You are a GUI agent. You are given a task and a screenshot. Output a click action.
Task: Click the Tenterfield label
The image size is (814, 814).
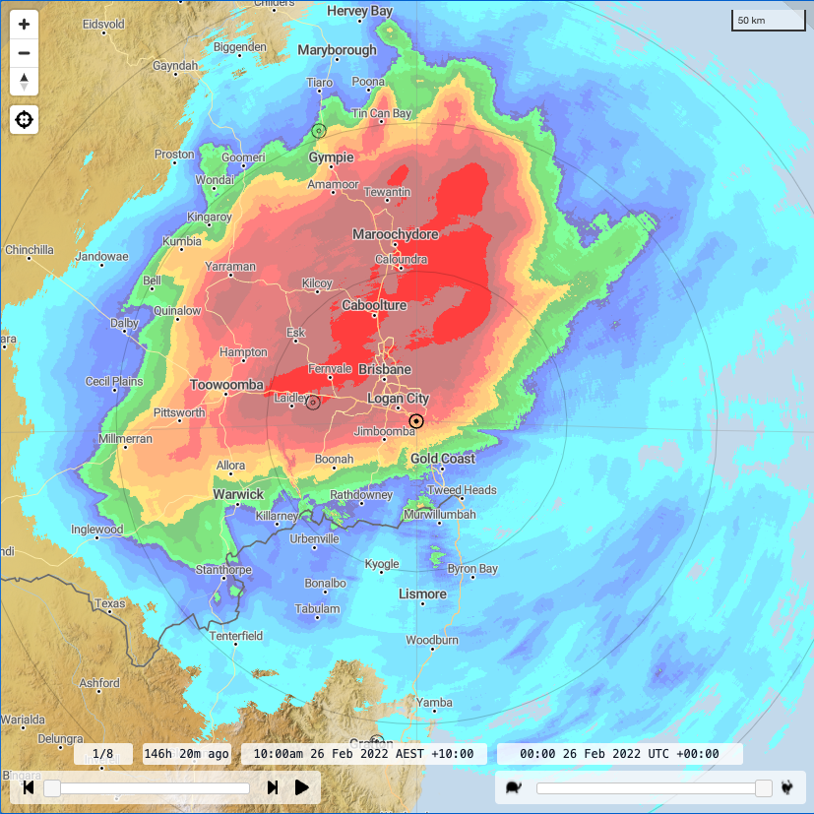tap(236, 636)
